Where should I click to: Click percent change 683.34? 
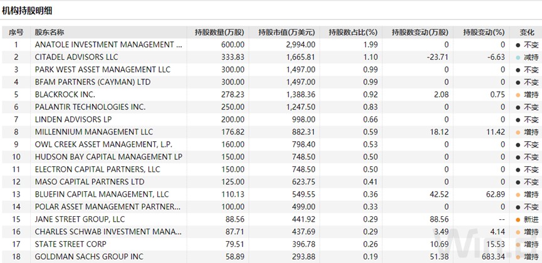493,257
